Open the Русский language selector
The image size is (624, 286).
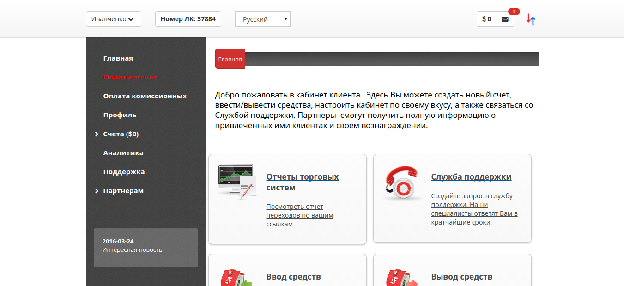coord(263,19)
